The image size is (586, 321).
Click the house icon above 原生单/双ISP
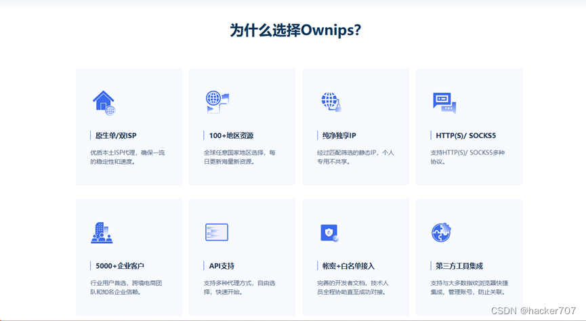click(x=104, y=103)
